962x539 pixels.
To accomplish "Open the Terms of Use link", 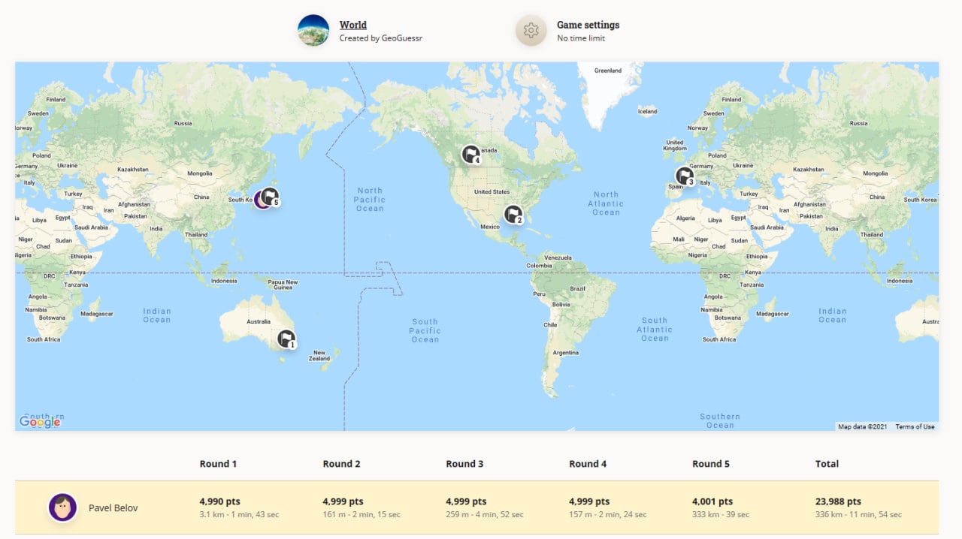I will [915, 427].
